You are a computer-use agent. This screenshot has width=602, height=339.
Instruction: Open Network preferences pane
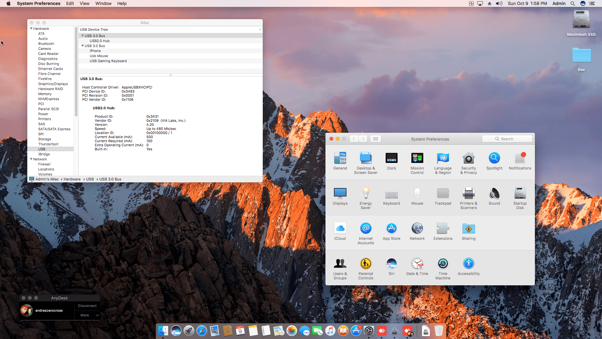click(417, 232)
